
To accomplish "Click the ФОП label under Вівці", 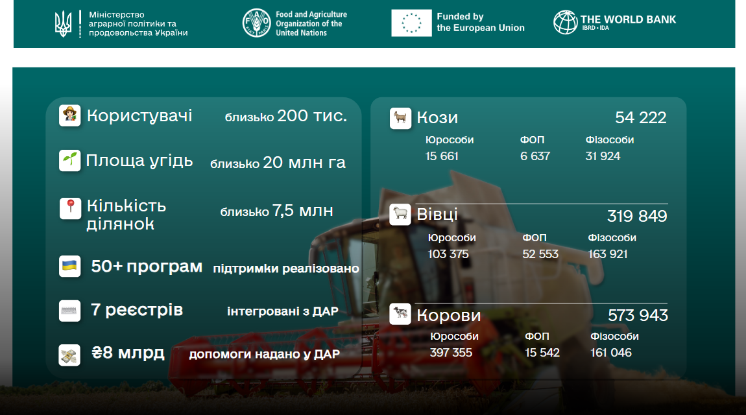I will [535, 238].
